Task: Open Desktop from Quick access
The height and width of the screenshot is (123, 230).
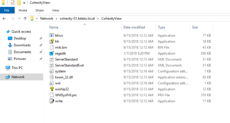Action: point(20,38)
